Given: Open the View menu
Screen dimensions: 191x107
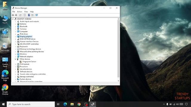Looking at the screenshot, I should click(26, 12).
